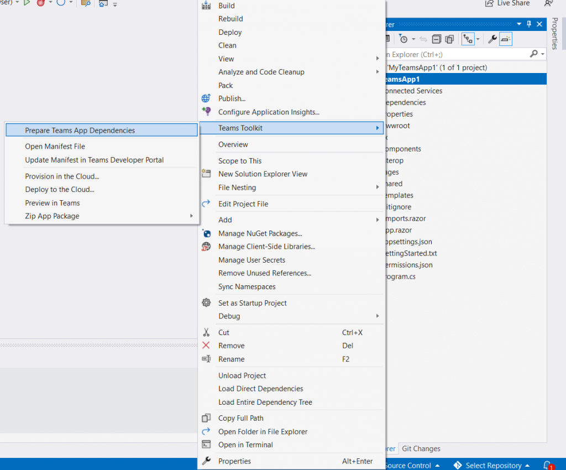Open the notifications bell in the status bar
The height and width of the screenshot is (470, 566).
[x=547, y=465]
